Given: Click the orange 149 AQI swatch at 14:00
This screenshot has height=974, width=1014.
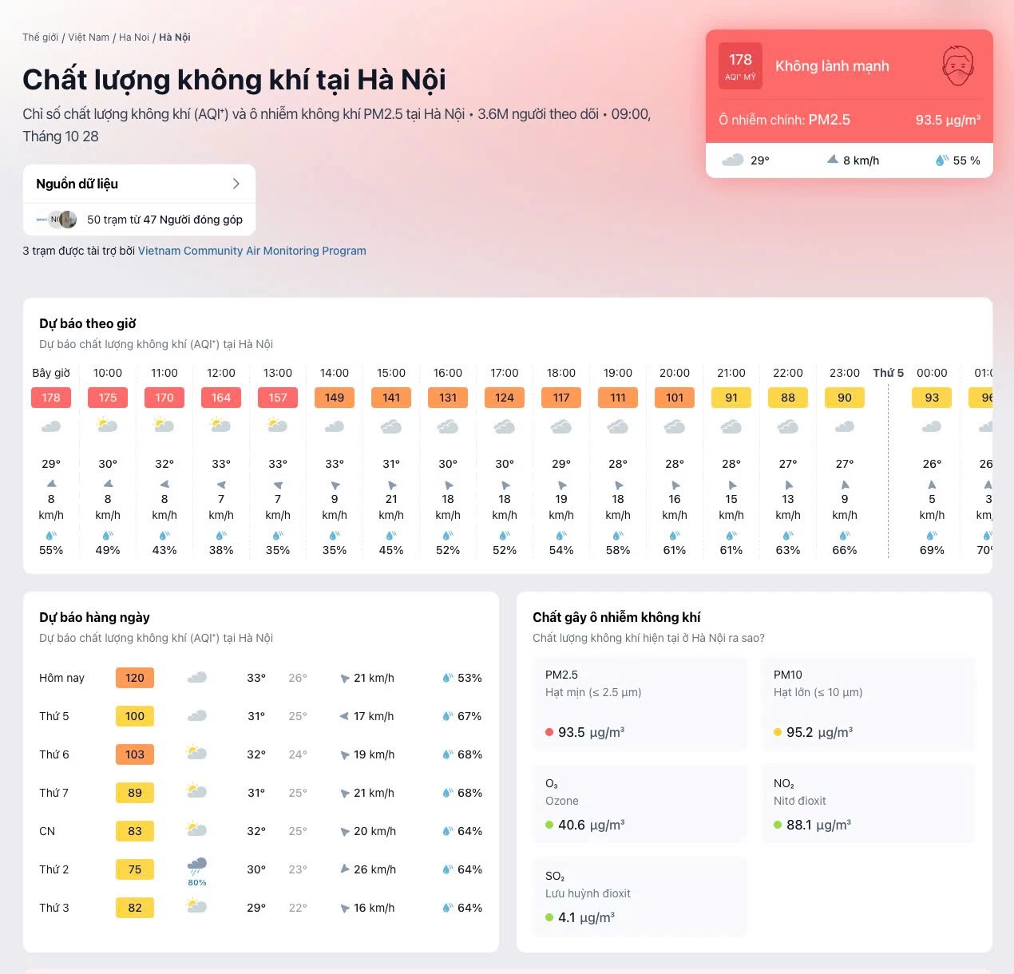Looking at the screenshot, I should (335, 398).
